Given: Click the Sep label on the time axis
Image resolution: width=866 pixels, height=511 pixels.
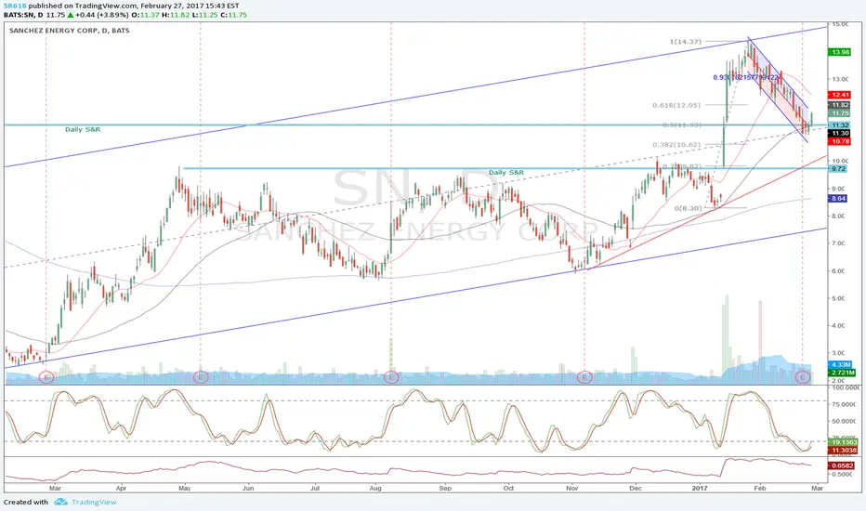Looking at the screenshot, I should [445, 489].
